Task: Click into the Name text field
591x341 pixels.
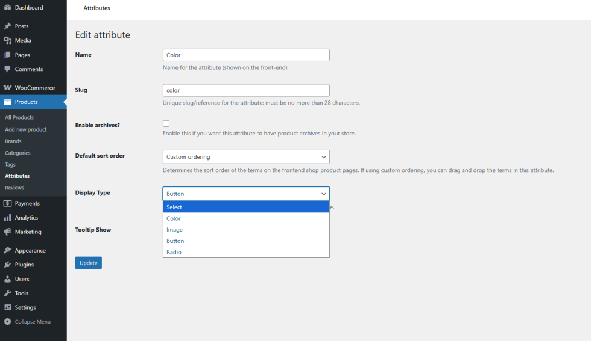Action: 246,55
